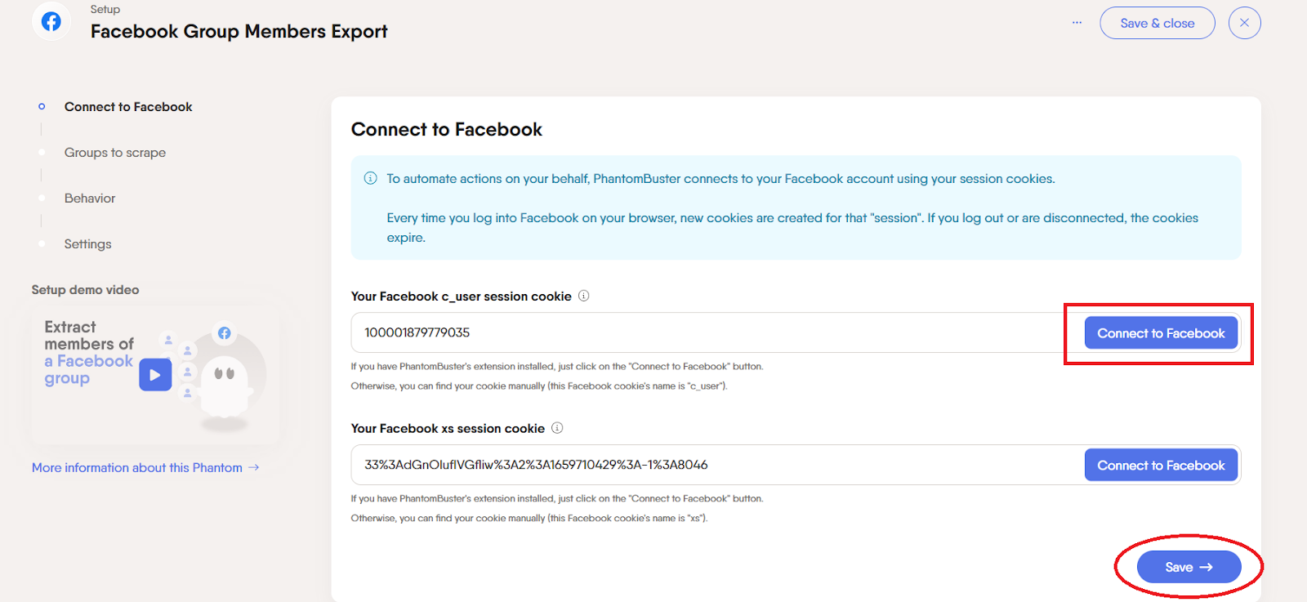Open the three-dots more options menu

coord(1077,23)
